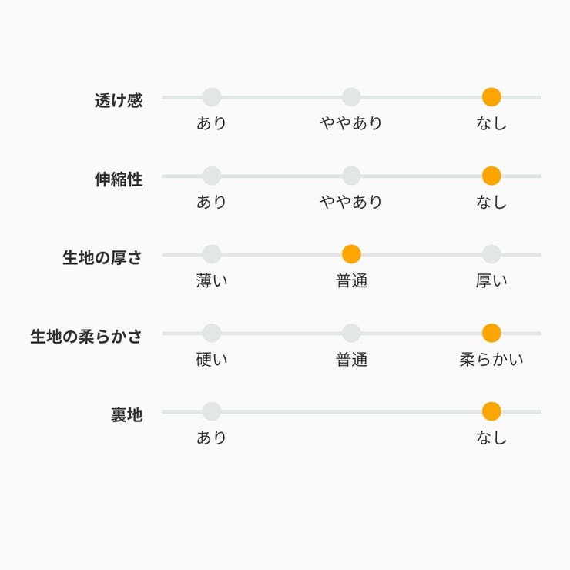Click orange 'なし' dot on 透け感 scale

coord(491,97)
